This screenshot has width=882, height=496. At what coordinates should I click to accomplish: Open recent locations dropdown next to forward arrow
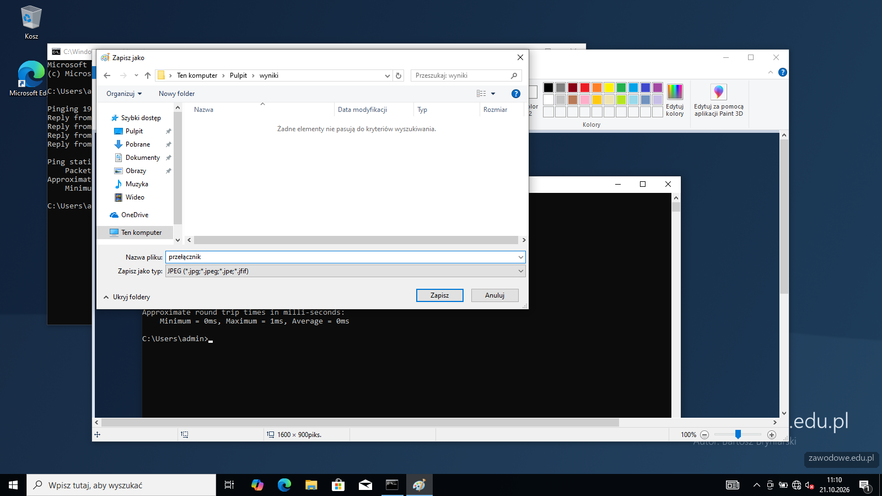click(136, 76)
